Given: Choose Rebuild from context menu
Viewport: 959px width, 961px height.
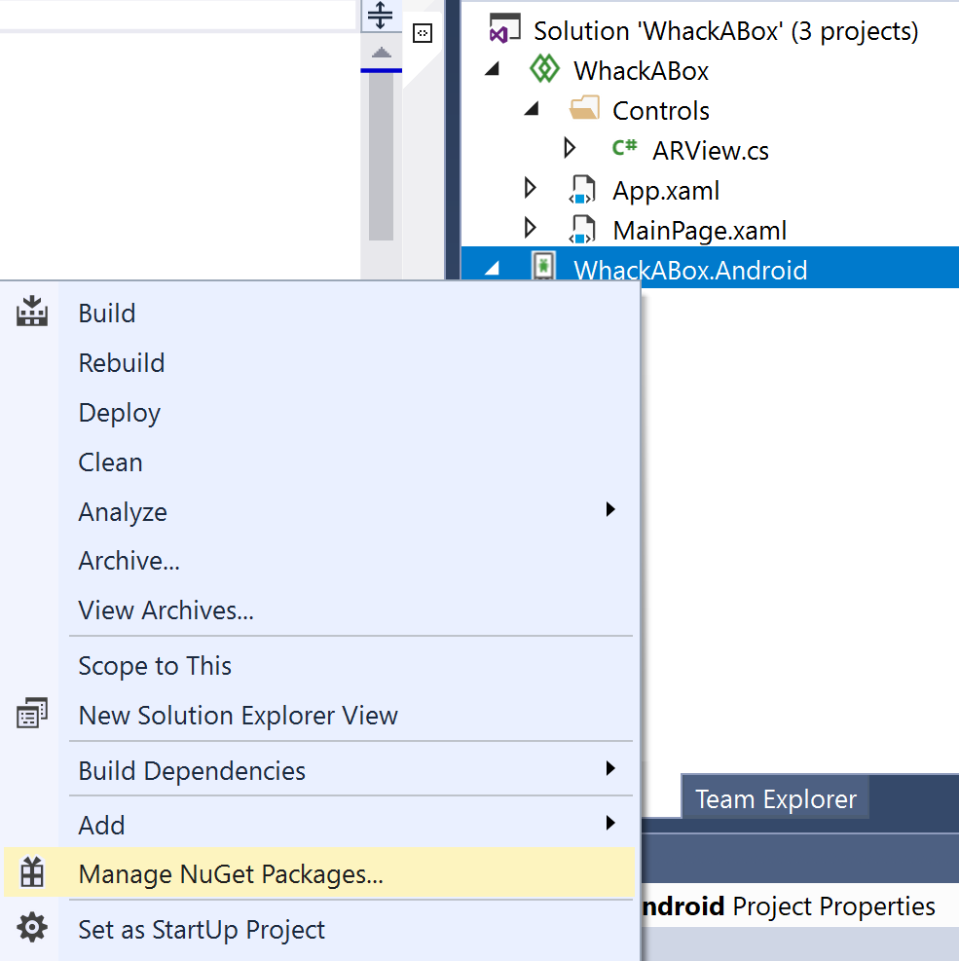Looking at the screenshot, I should point(122,362).
